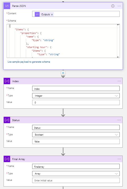Open the Final Array Type dropdown showing Array
The width and height of the screenshot is (127, 189).
click(x=76, y=173)
